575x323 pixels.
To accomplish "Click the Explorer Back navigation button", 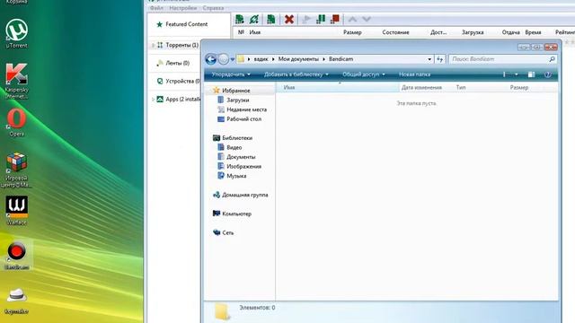I will tap(211, 59).
